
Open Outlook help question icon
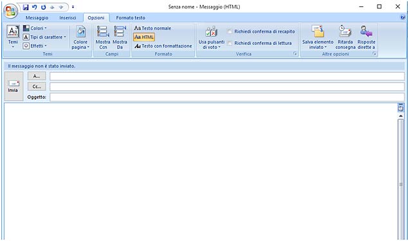(x=403, y=17)
